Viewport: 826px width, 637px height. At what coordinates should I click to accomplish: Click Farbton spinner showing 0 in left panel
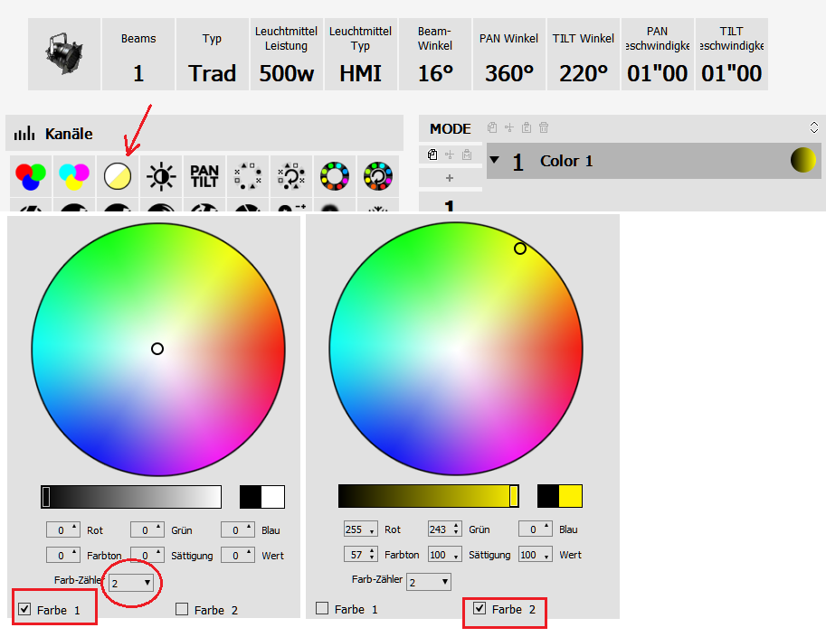63,555
